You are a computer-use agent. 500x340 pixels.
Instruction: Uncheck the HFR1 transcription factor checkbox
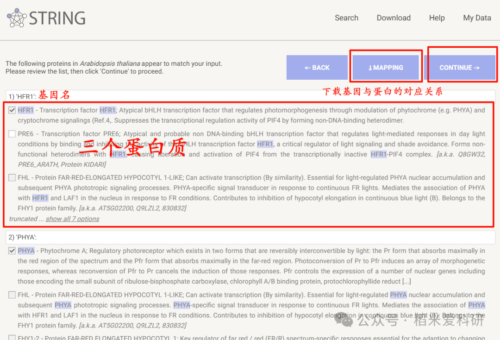coord(12,110)
